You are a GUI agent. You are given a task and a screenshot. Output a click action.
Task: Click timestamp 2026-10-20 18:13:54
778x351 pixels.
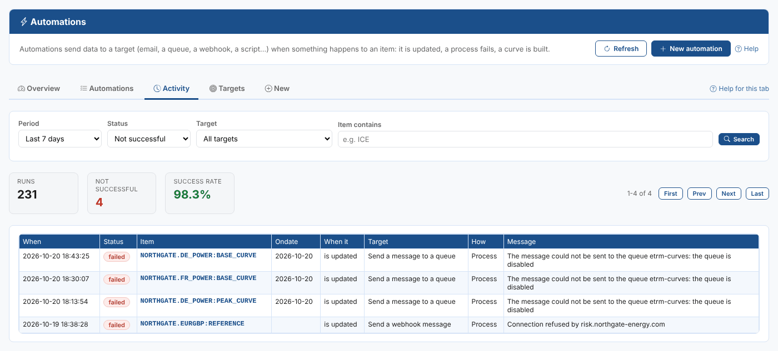(56, 302)
